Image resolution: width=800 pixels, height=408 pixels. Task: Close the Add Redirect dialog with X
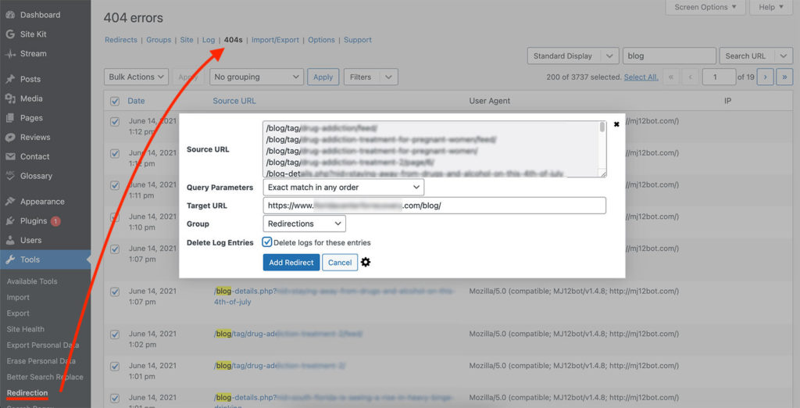[616, 124]
